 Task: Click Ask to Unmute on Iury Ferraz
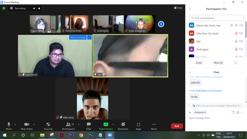pyautogui.click(x=78, y=37)
